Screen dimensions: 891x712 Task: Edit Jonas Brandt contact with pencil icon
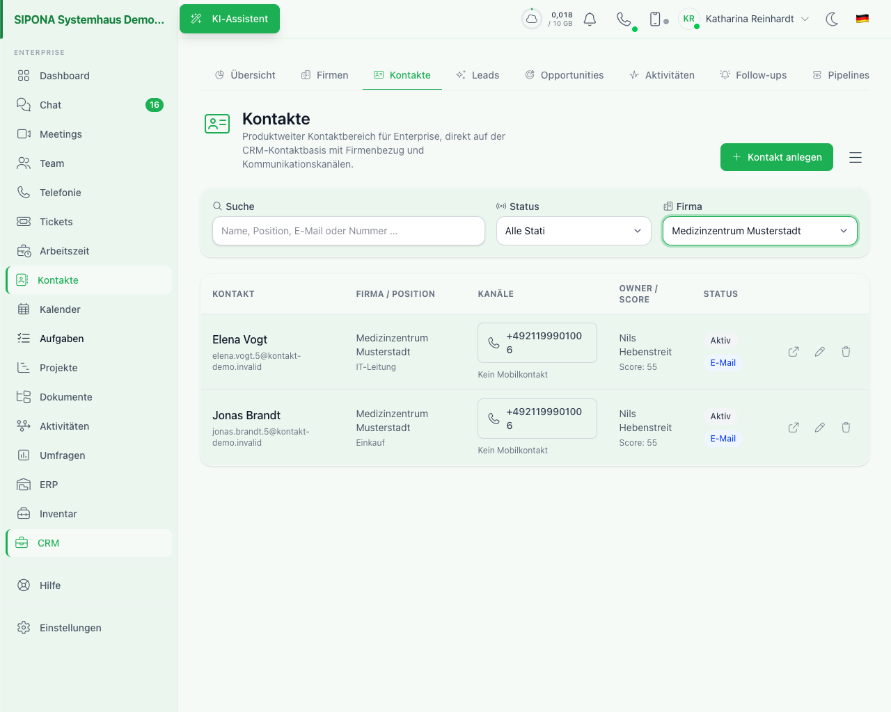(820, 428)
